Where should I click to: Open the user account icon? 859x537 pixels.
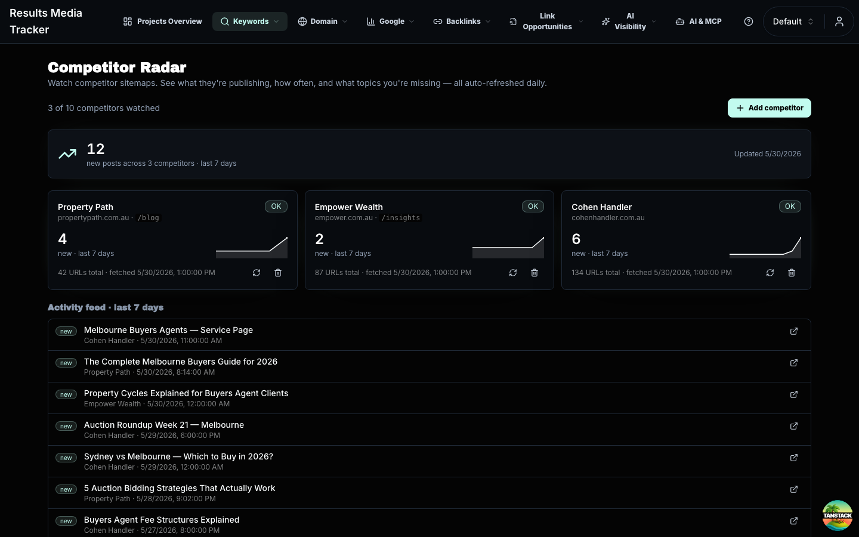[x=839, y=21]
